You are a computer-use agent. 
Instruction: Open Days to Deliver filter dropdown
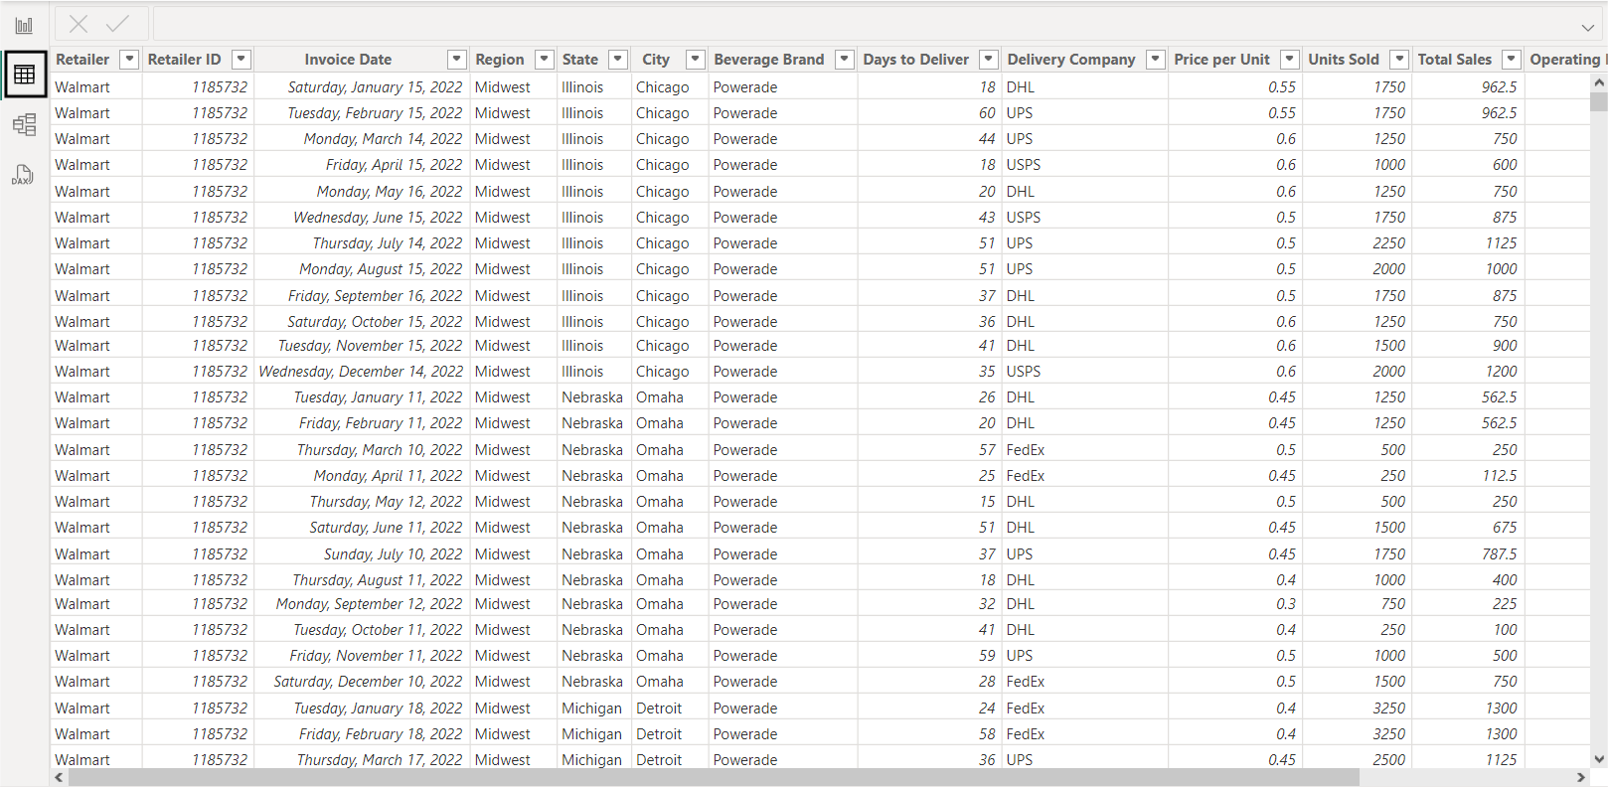(x=989, y=60)
